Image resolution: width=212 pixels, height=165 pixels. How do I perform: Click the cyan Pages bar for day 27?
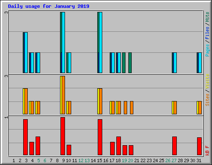[175, 63]
